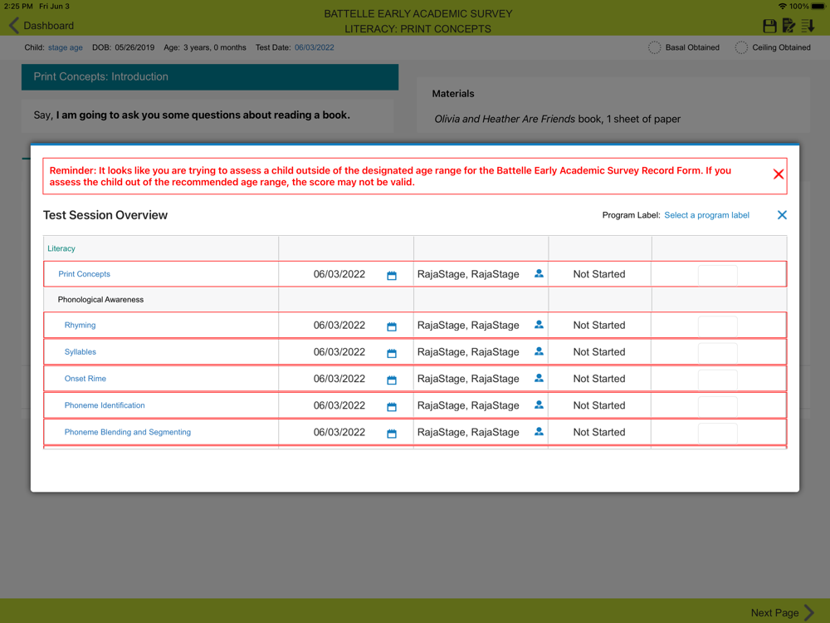Image resolution: width=830 pixels, height=623 pixels.
Task: Tap the save disk icon in header
Action: pos(769,26)
